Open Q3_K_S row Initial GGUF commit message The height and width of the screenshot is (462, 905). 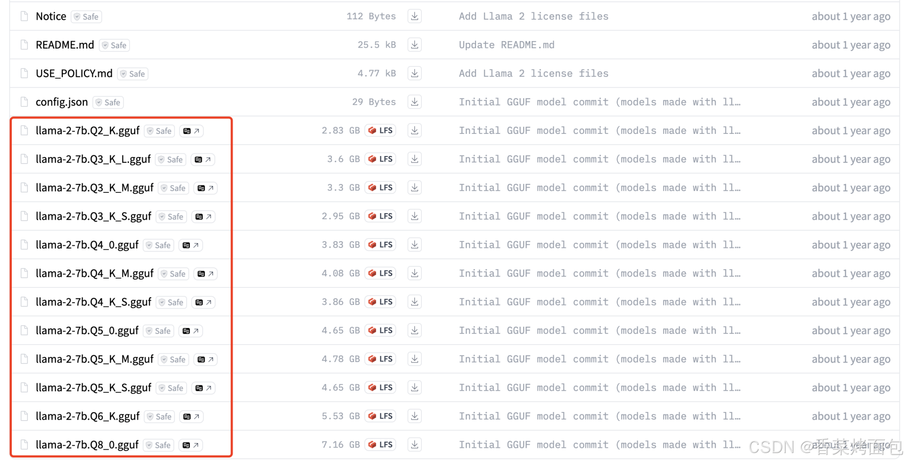(600, 216)
